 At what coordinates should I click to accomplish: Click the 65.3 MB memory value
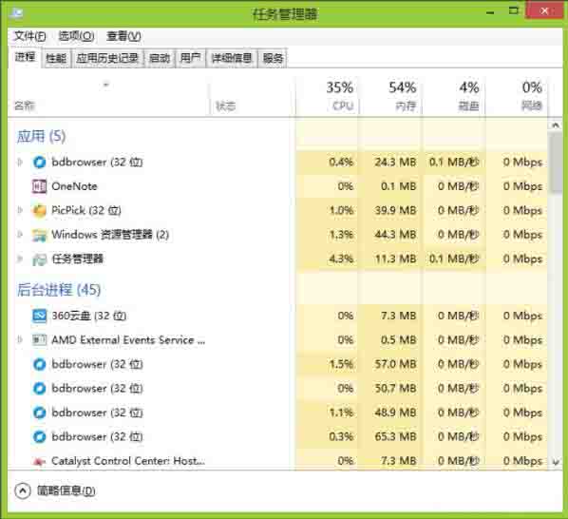point(395,436)
